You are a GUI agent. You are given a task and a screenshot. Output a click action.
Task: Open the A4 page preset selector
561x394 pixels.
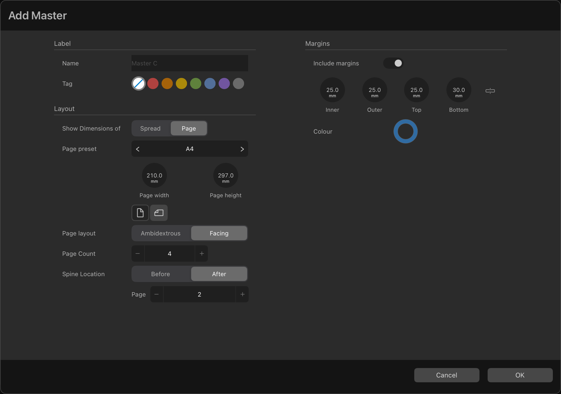click(190, 149)
